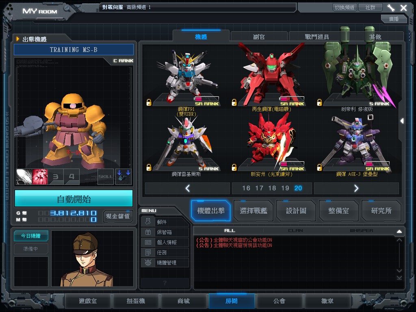This screenshot has height=312, width=416.
Task: Select the 再生鋼彈(電磁鞭) unit thumbnail
Action: [271, 77]
